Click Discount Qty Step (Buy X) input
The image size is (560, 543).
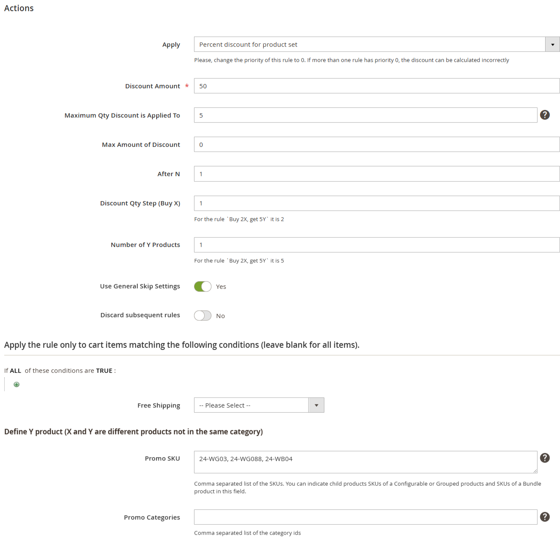click(377, 203)
